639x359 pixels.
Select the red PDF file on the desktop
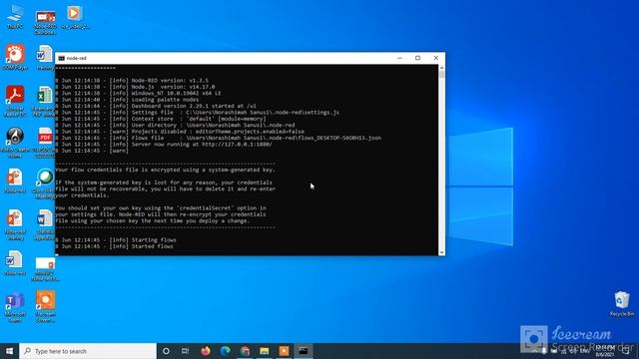44,143
